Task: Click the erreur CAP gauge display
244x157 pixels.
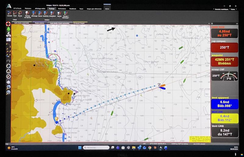Action: click(x=224, y=76)
